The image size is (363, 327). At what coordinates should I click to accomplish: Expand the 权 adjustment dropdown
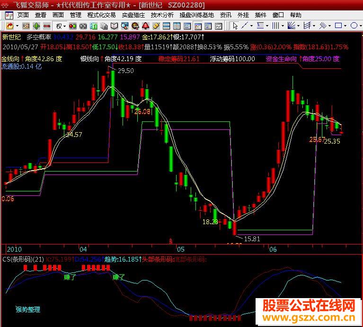pos(61,26)
